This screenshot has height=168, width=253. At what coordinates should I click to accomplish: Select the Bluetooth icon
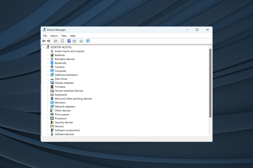pyautogui.click(x=52, y=63)
